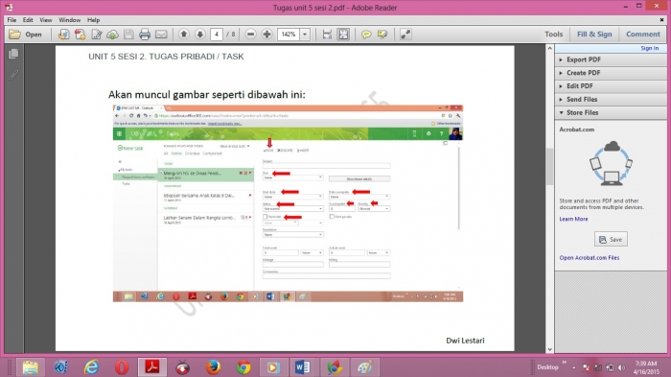Open the zoom percentage dropdown
This screenshot has height=377, width=671.
point(305,35)
